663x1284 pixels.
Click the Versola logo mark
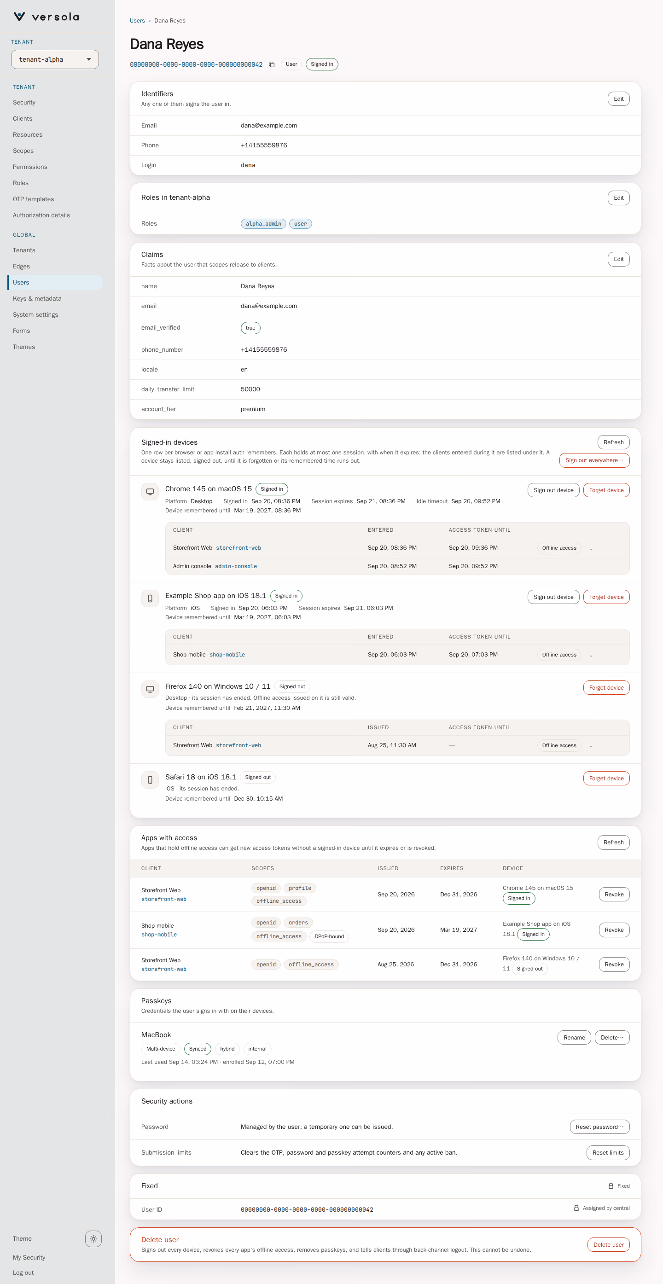pos(19,17)
